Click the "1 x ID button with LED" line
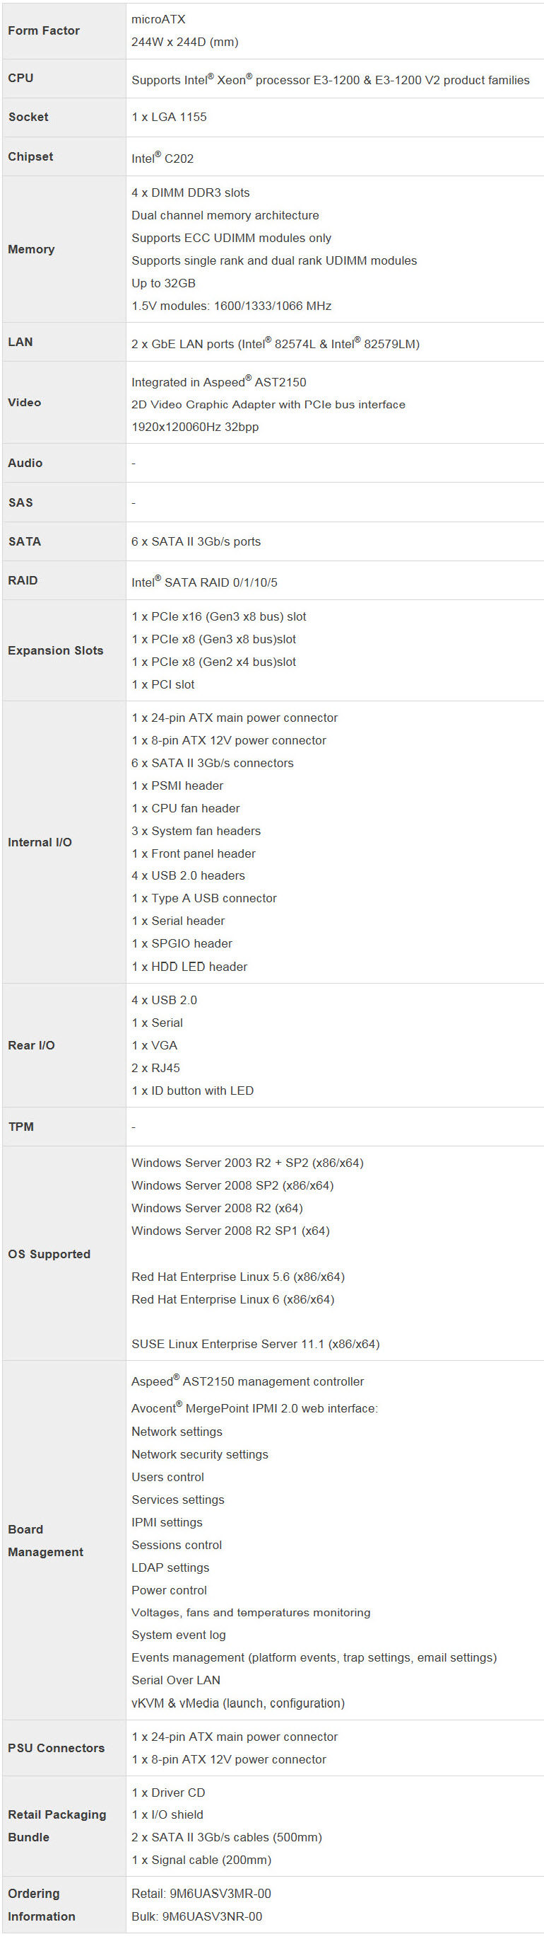Image resolution: width=544 pixels, height=1939 pixels. tap(192, 1091)
